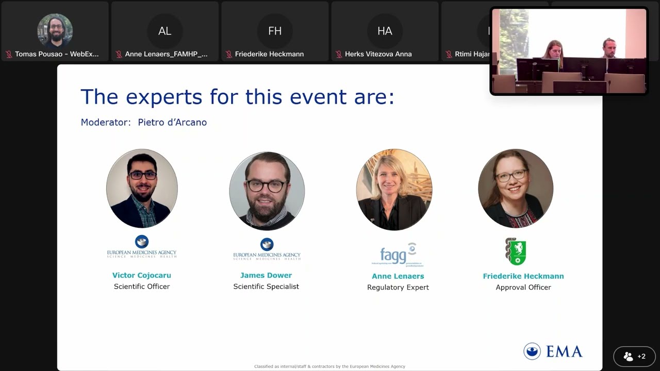Click Anne Lenaers_FAMHP's muted microphone icon
The image size is (660, 371).
click(x=119, y=54)
